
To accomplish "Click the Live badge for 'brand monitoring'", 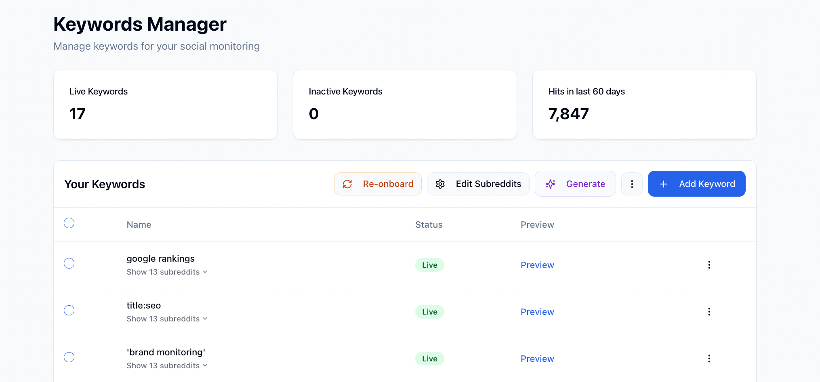I will click(x=430, y=359).
